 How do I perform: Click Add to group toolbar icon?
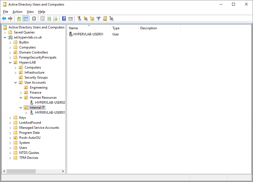[x=111, y=19]
